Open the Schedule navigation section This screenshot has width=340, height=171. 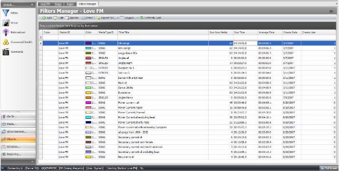tap(18, 147)
